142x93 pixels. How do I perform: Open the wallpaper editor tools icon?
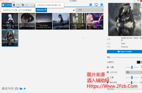click(91, 5)
